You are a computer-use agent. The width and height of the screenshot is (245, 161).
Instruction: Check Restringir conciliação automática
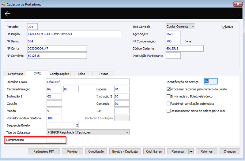tap(168, 104)
